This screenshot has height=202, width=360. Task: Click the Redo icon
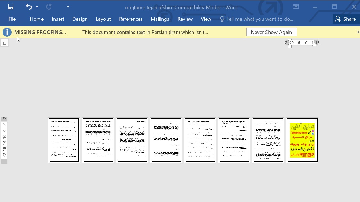point(49,7)
